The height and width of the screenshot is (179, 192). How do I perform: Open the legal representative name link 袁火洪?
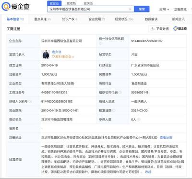tap(57, 52)
